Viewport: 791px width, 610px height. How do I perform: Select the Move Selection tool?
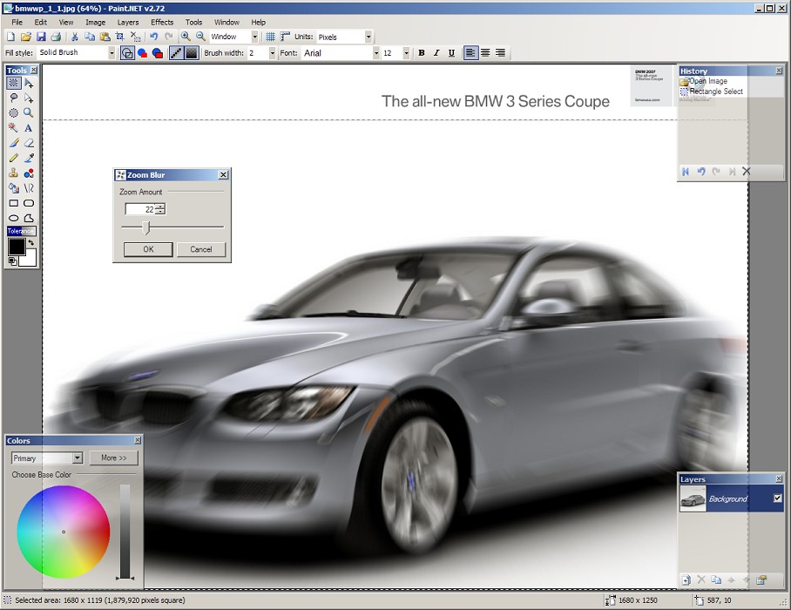tap(29, 98)
